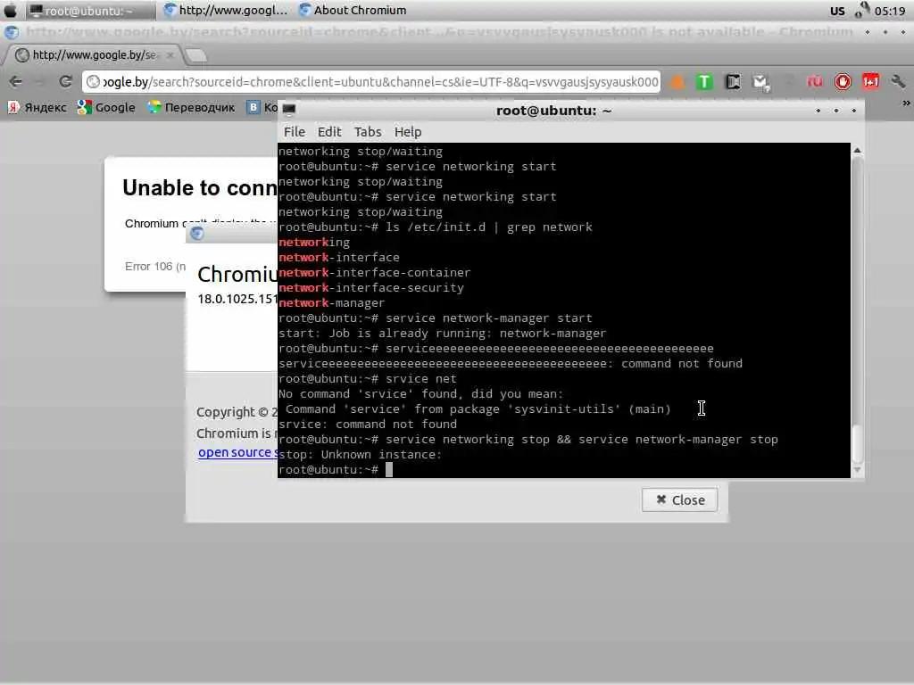
Task: Open the network status tray icon
Action: coord(861,10)
